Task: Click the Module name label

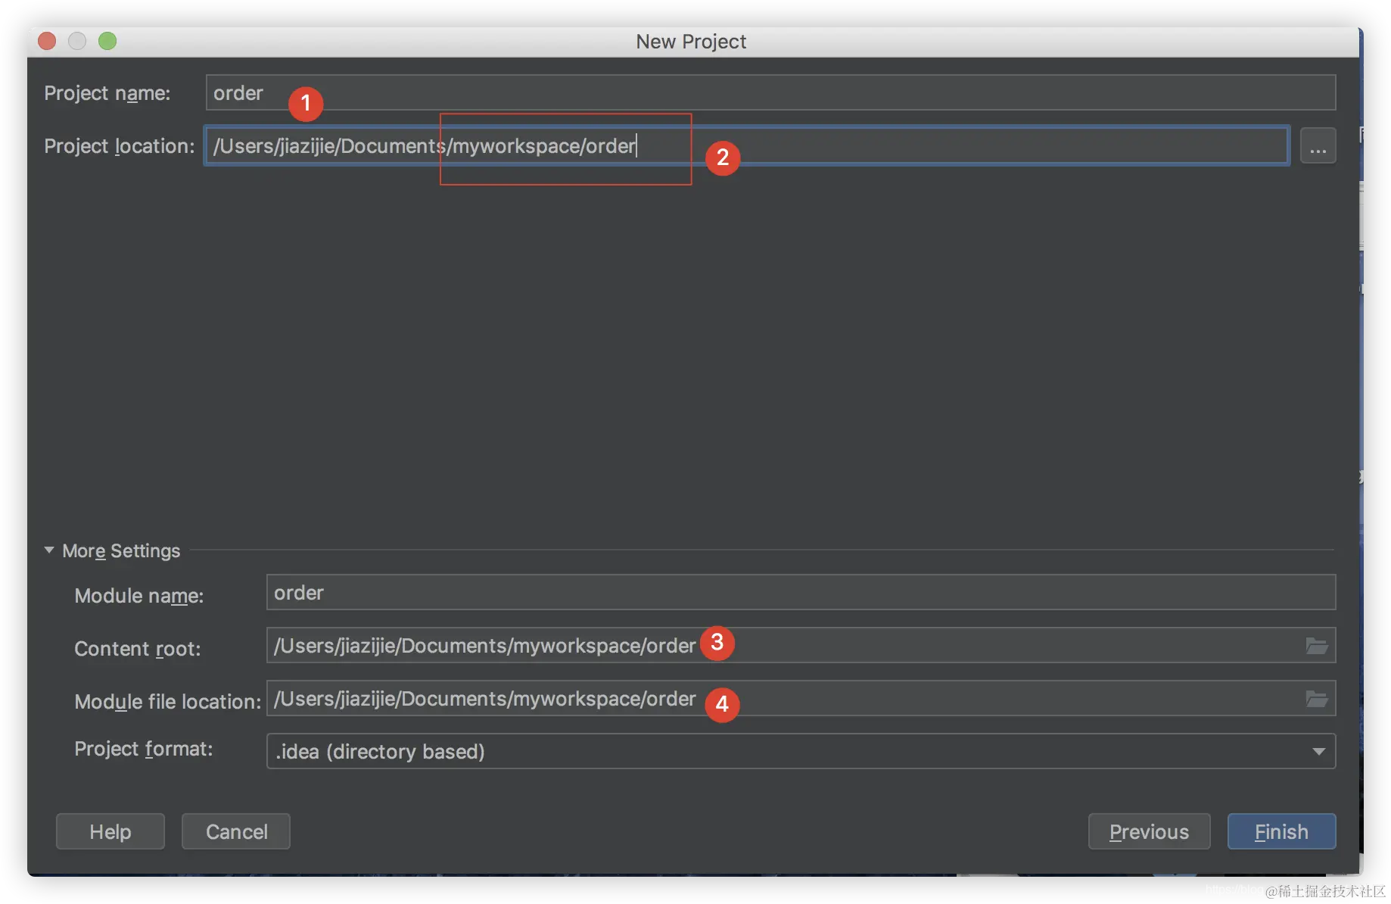Action: [x=139, y=596]
